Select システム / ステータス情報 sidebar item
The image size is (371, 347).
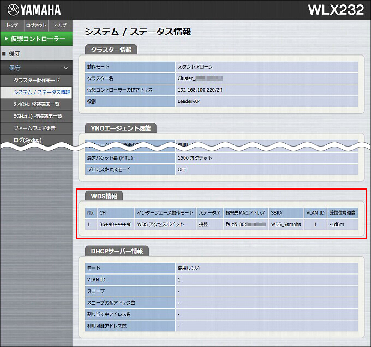[x=37, y=93]
